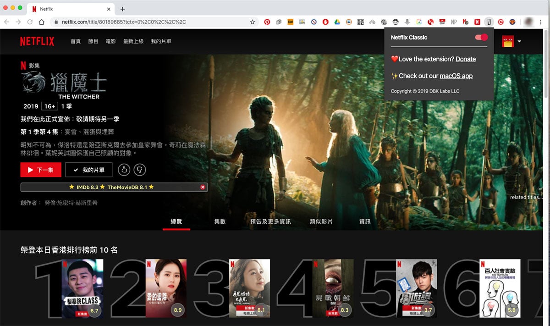Click the address bar URL
Screen dimensions: 550x326
[124, 22]
